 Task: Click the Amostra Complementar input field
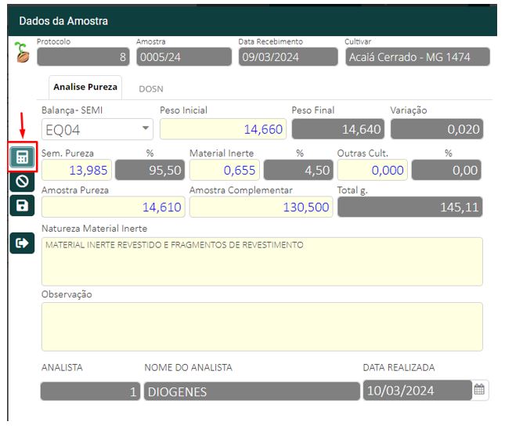coord(261,207)
